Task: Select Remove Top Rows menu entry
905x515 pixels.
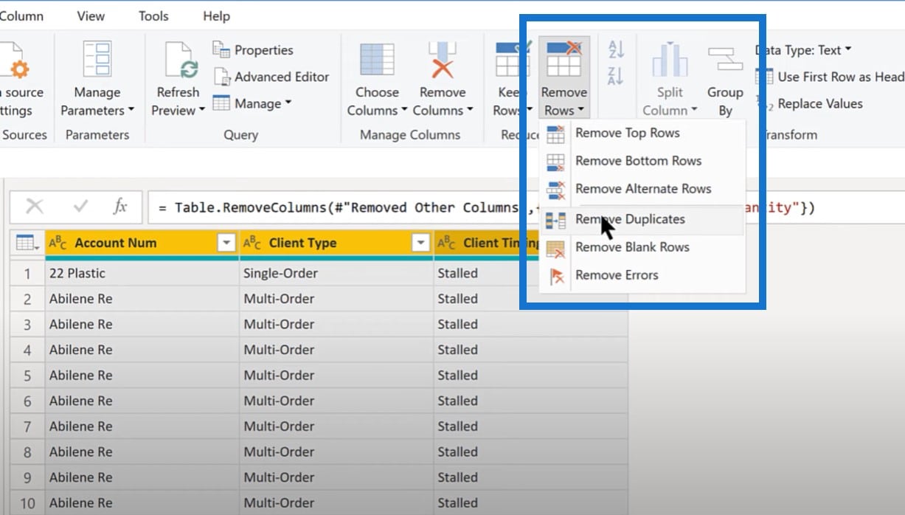Action: (642, 134)
